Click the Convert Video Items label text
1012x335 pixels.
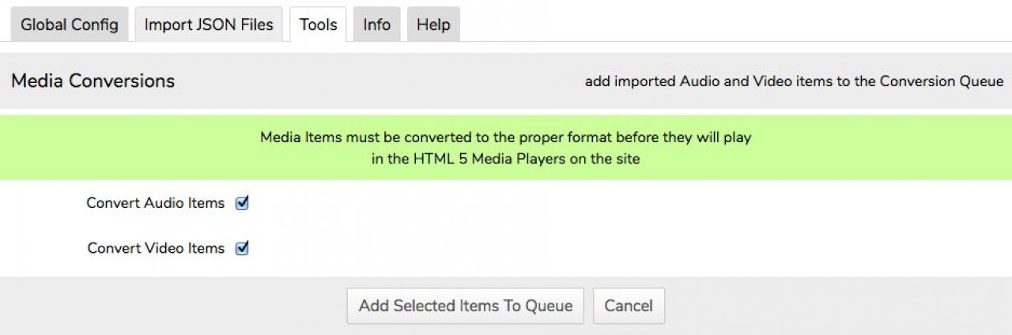coord(156,248)
